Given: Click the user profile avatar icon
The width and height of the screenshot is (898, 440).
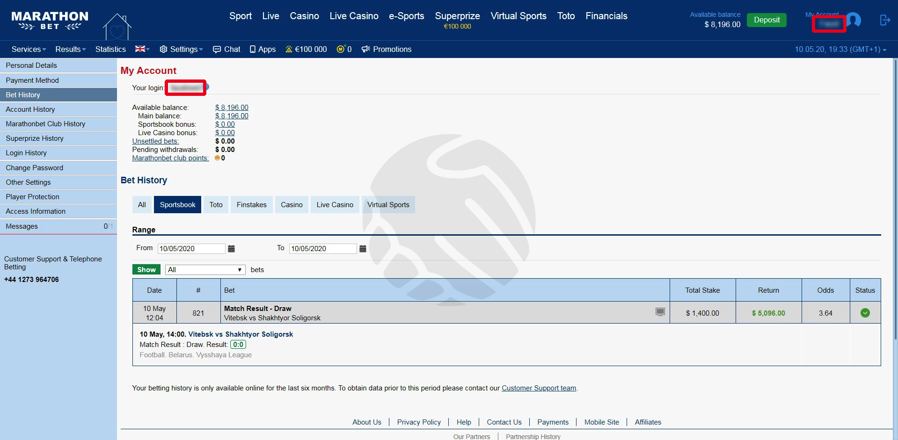Looking at the screenshot, I should coord(854,21).
